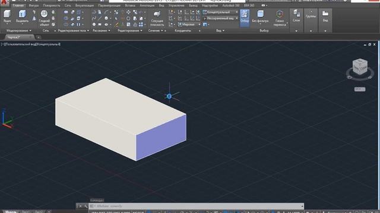Viewport: 380px width, 213px height.
Task: Click the Intersect solid editing icon
Action: pos(66,24)
